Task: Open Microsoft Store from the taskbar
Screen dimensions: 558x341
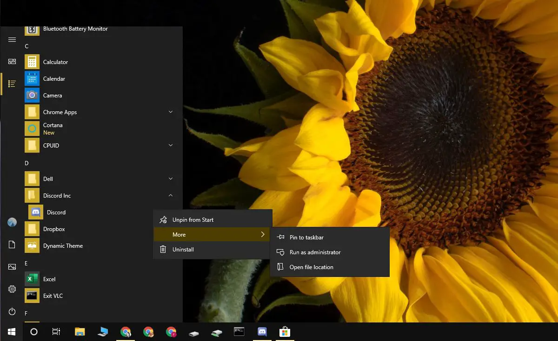Action: (x=284, y=332)
